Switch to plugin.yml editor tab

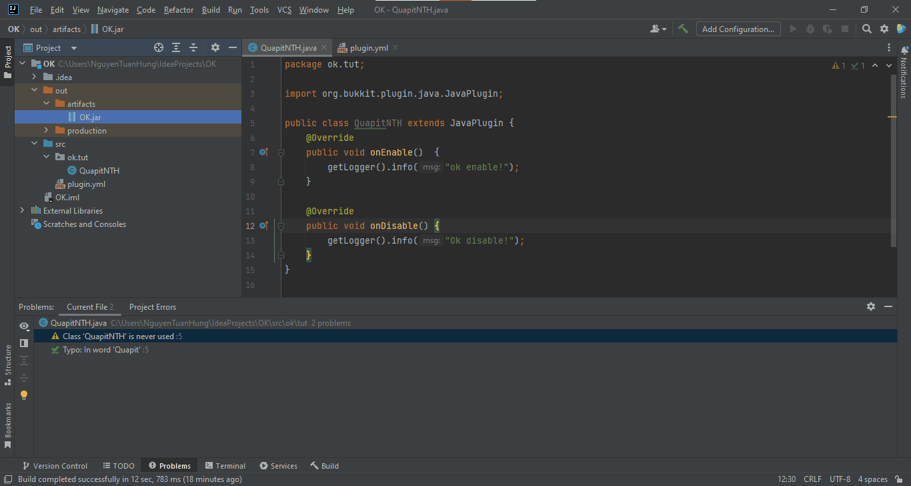point(363,48)
